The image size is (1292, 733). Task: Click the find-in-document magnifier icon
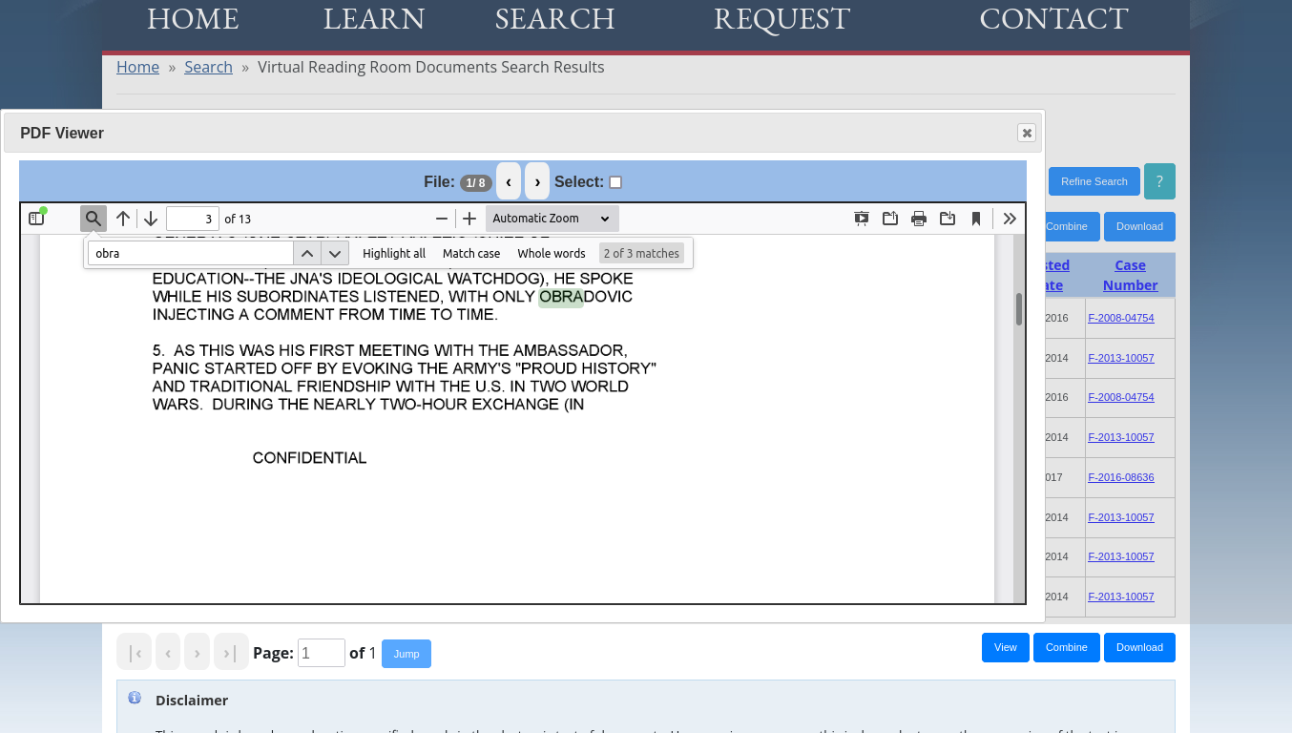[94, 219]
